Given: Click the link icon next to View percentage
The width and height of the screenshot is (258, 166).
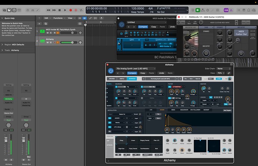Looking at the screenshot, I should pos(228,73).
